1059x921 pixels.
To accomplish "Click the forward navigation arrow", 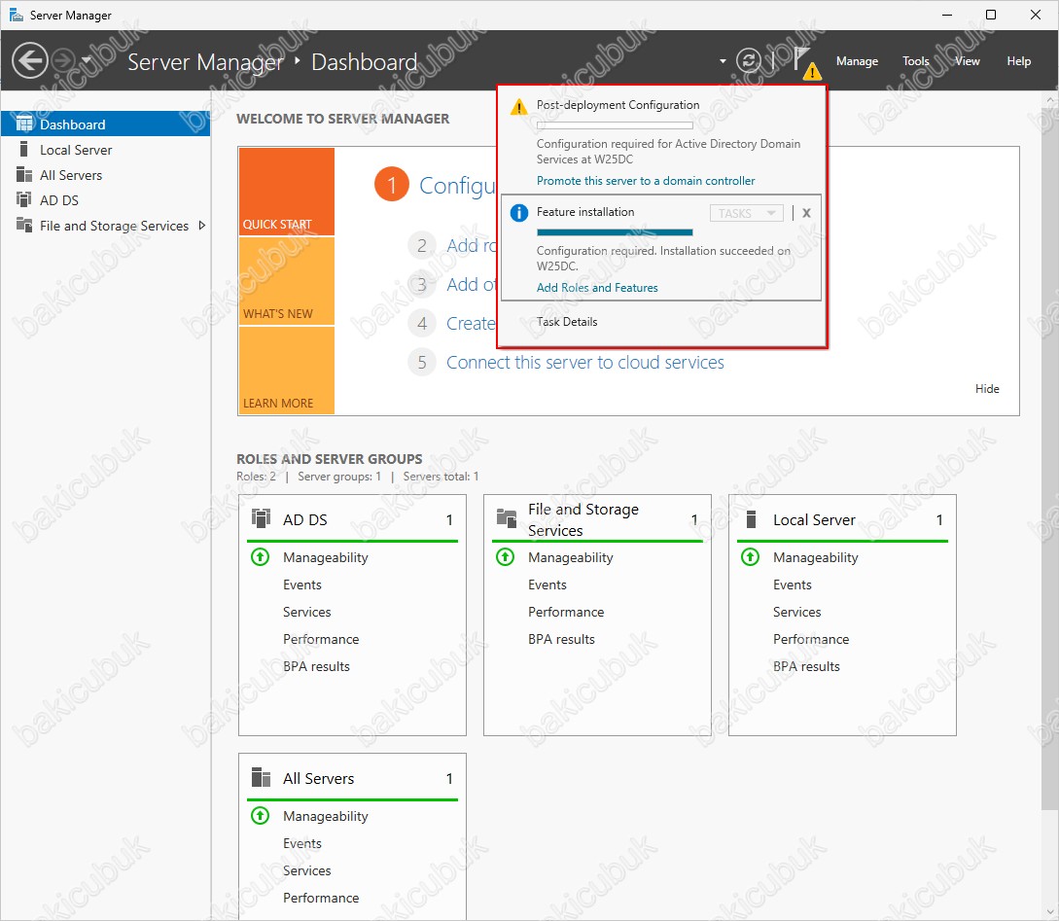I will tap(63, 60).
